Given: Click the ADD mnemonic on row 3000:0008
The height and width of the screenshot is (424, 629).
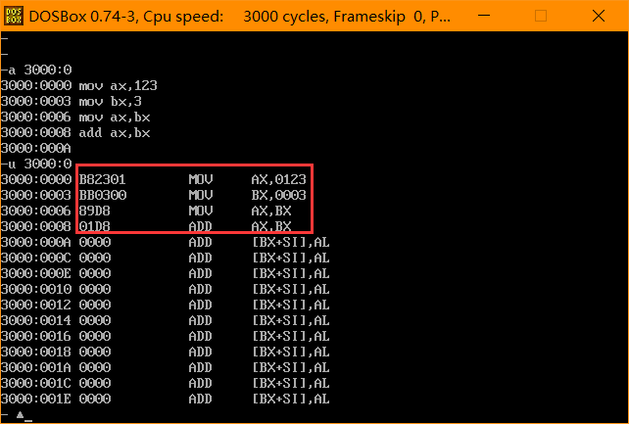Looking at the screenshot, I should [x=200, y=226].
